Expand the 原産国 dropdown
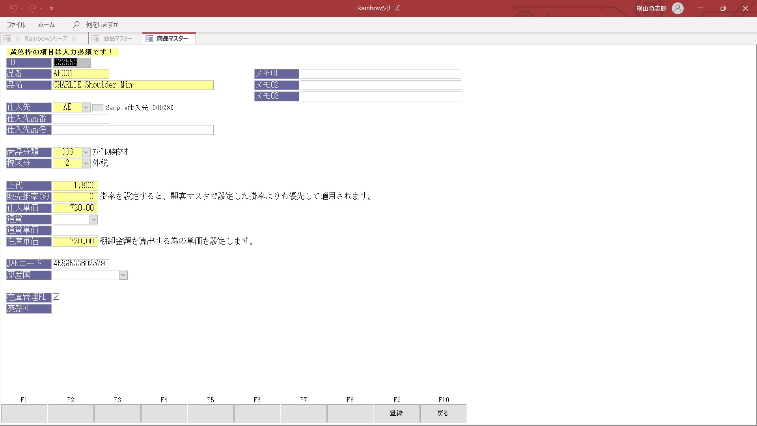Screen dimensions: 757x426 (x=123, y=275)
